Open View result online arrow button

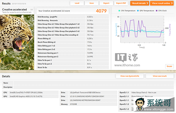click(x=162, y=3)
